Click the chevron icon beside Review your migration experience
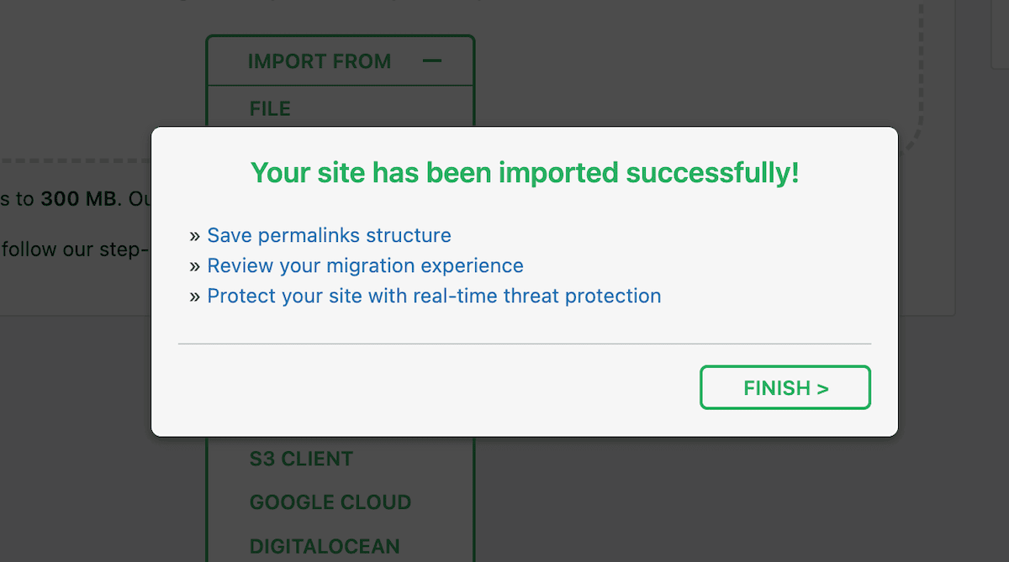The image size is (1009, 562). click(x=194, y=265)
